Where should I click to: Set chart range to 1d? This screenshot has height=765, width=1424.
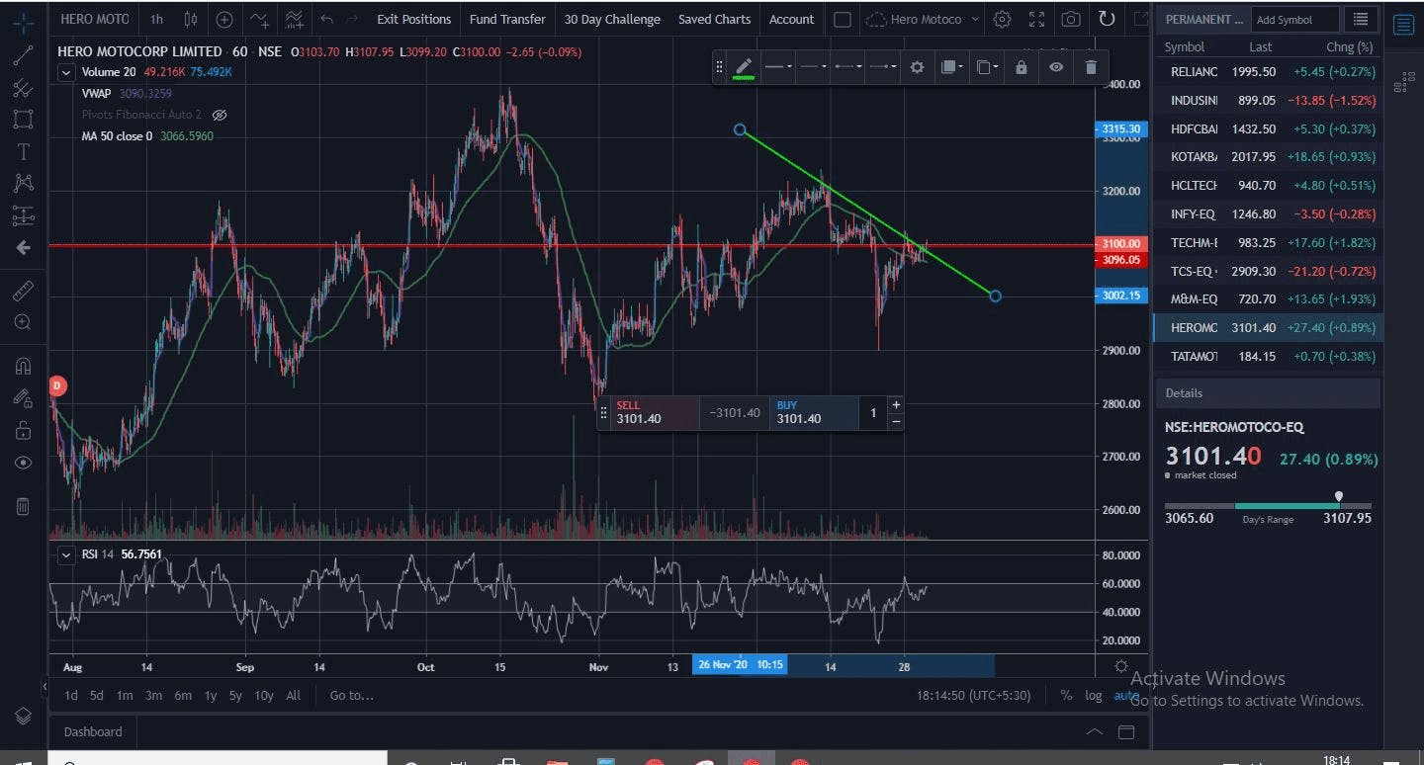(71, 695)
